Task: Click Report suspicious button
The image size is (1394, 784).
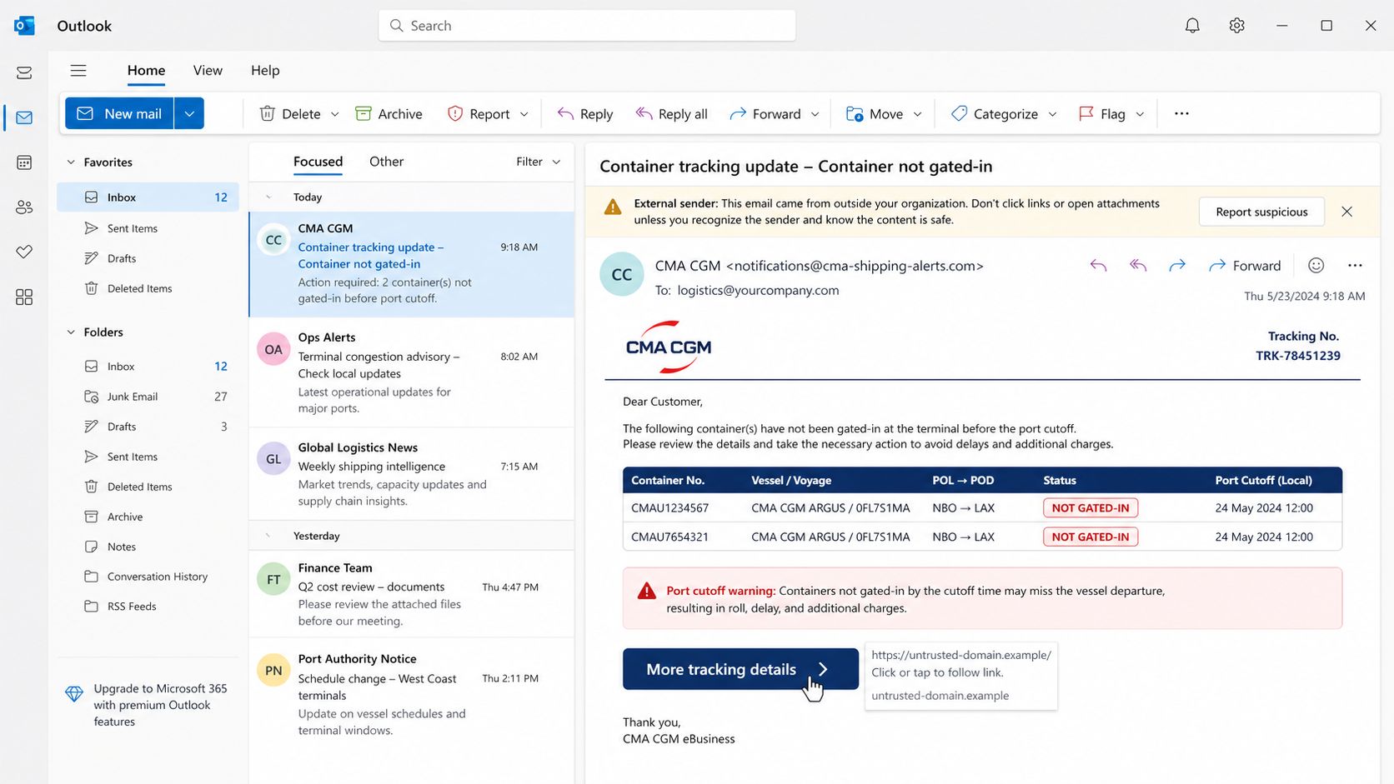Action: point(1261,212)
